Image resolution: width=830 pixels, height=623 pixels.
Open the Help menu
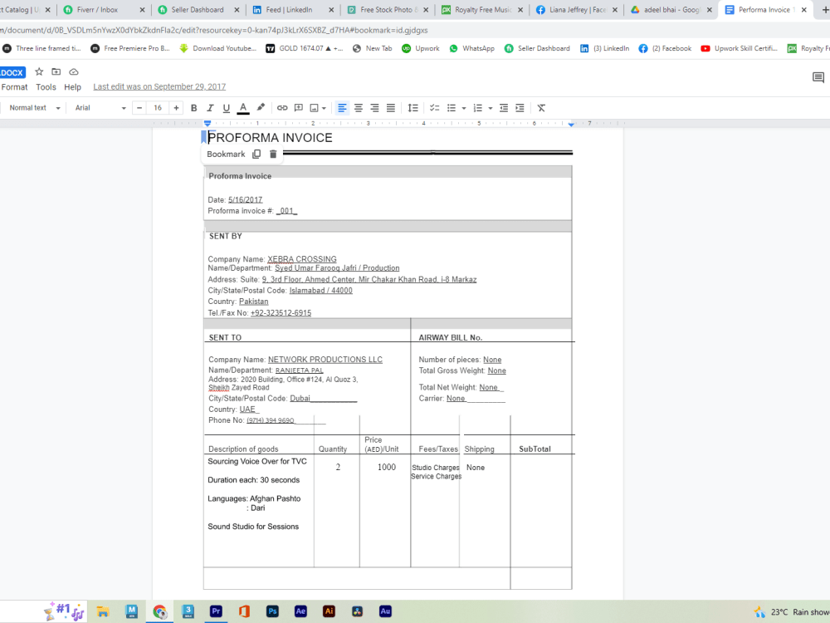[72, 87]
